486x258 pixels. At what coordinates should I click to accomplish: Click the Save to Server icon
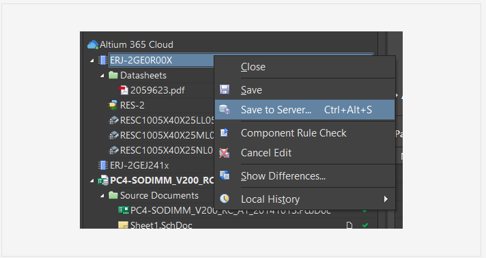(225, 109)
